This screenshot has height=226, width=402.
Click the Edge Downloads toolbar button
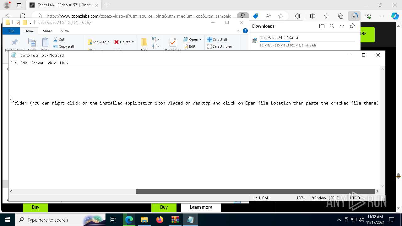[x=354, y=16]
